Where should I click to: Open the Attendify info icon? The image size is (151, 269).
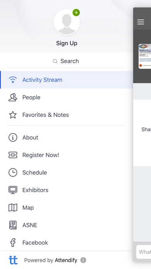click(x=83, y=260)
